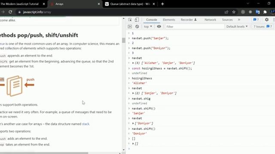Open the Recorder panel tab
275x154 pixels.
coord(189,20)
